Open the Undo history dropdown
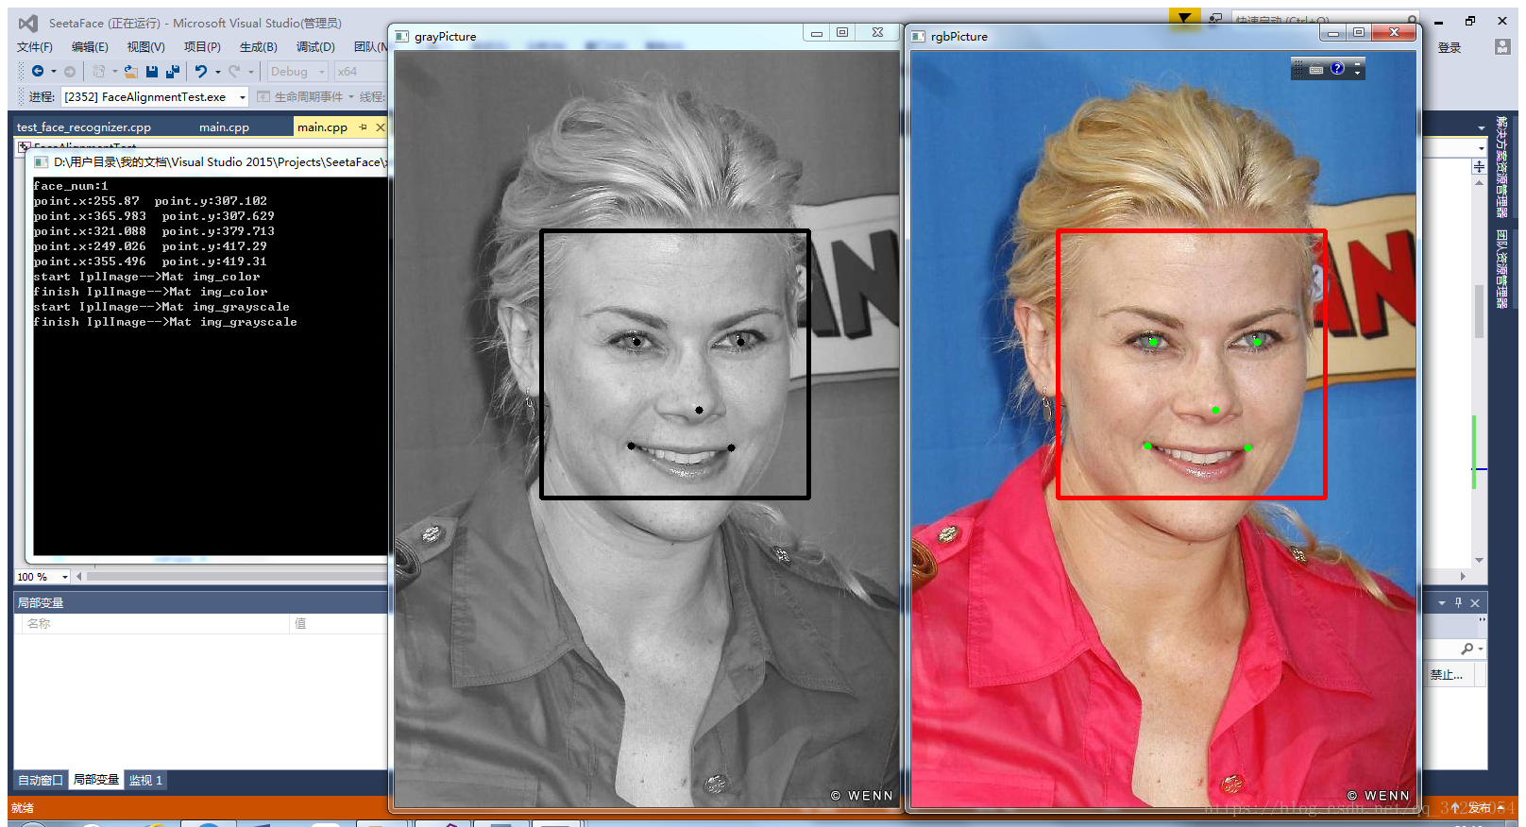The image size is (1526, 827). point(218,71)
